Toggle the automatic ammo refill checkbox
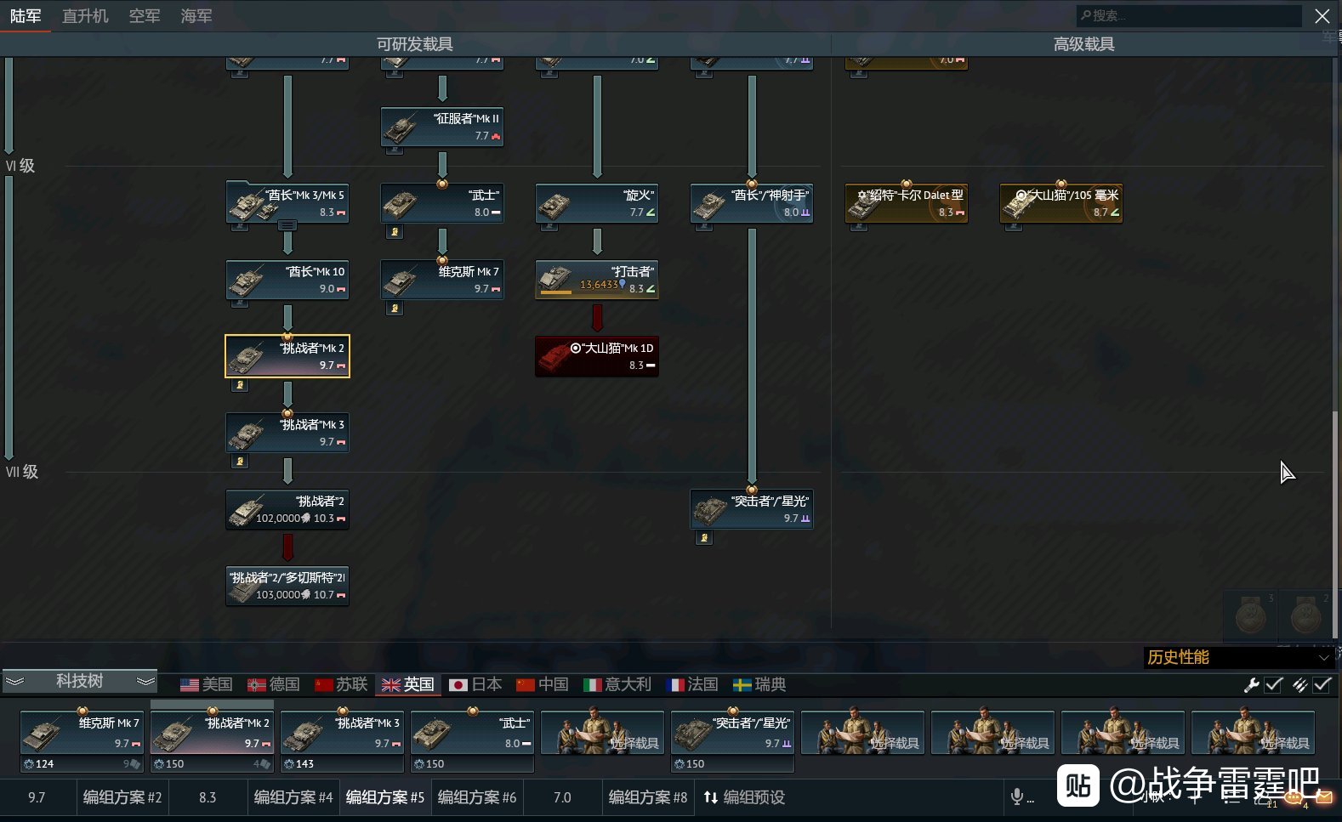 tap(1322, 685)
